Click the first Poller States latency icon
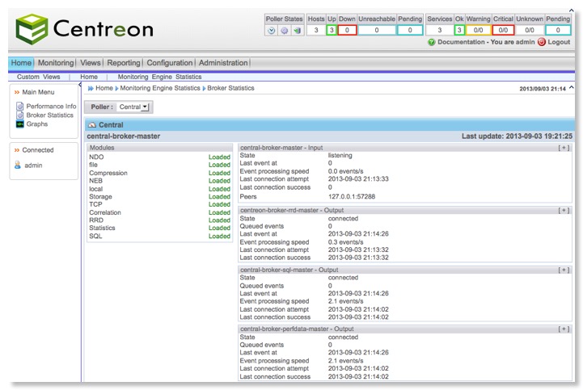The height and width of the screenshot is (390, 583). click(x=272, y=31)
